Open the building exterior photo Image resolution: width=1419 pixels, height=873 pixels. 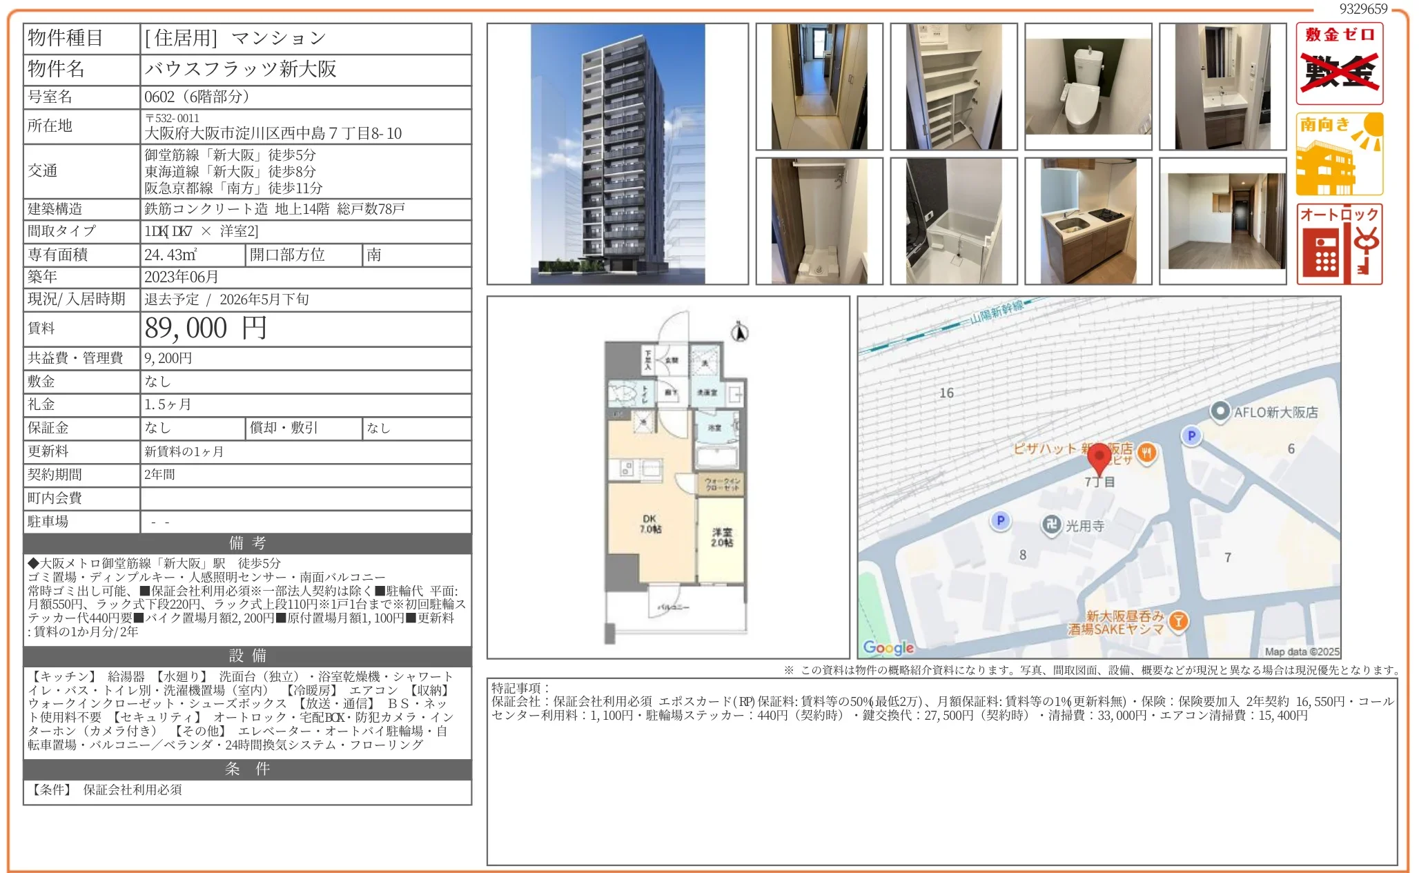point(617,154)
